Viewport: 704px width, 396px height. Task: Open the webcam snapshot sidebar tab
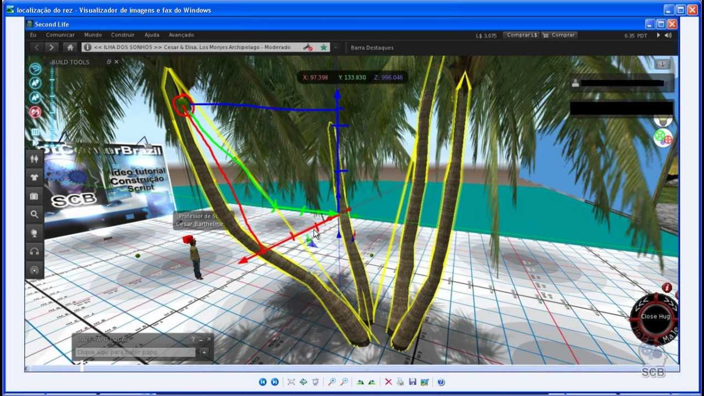pyautogui.click(x=35, y=233)
